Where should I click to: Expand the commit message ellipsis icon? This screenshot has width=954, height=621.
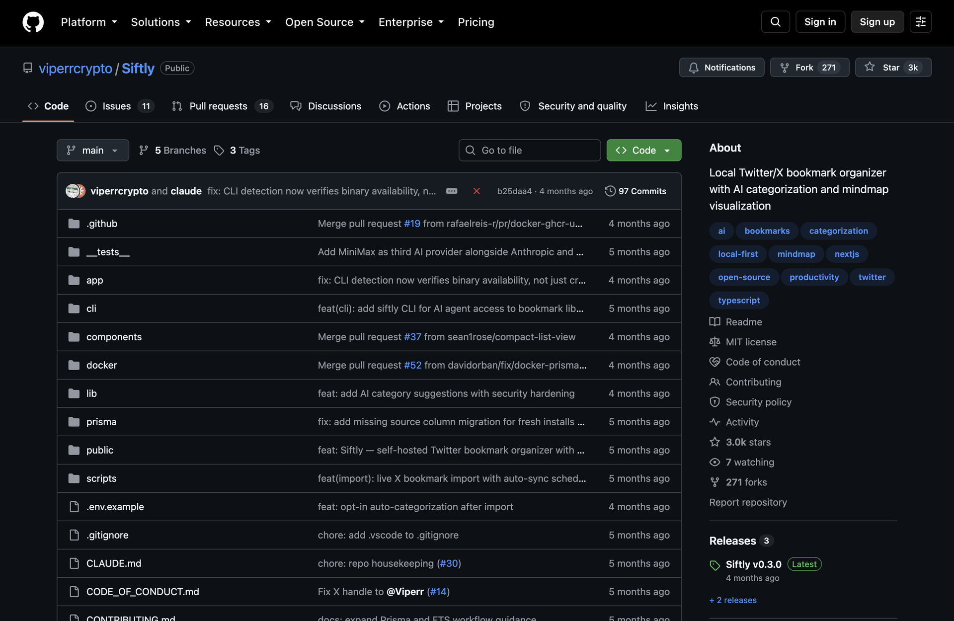coord(452,191)
